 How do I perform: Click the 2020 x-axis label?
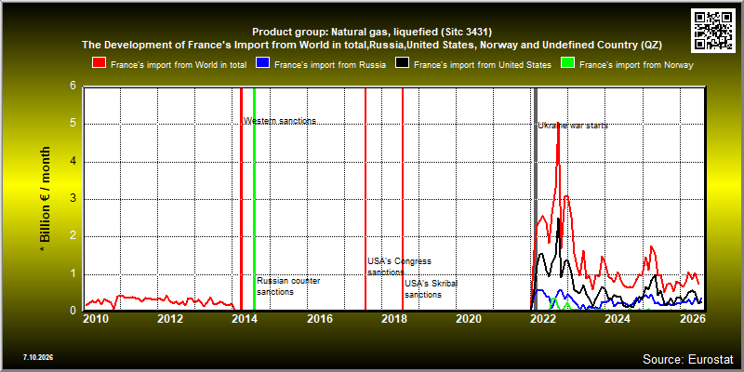469,318
